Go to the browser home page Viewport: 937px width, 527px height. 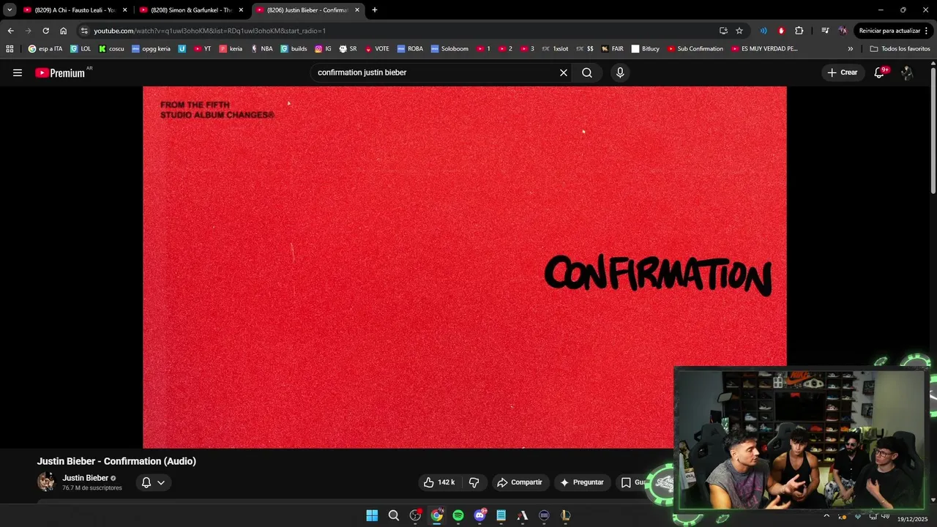tap(64, 31)
